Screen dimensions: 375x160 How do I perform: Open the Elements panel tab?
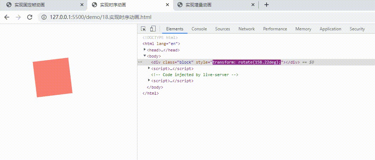(x=175, y=29)
